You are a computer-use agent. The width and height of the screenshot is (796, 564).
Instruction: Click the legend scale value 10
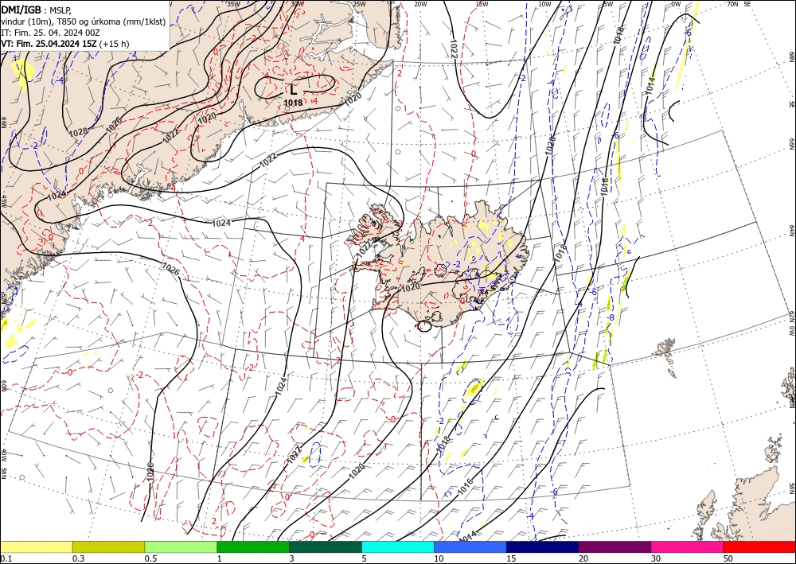(439, 558)
